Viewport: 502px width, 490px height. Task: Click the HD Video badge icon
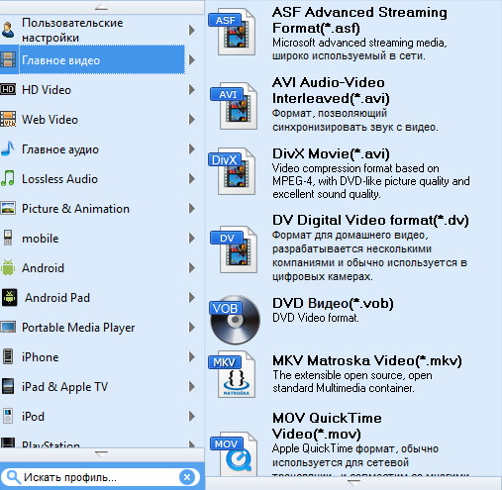pos(8,89)
